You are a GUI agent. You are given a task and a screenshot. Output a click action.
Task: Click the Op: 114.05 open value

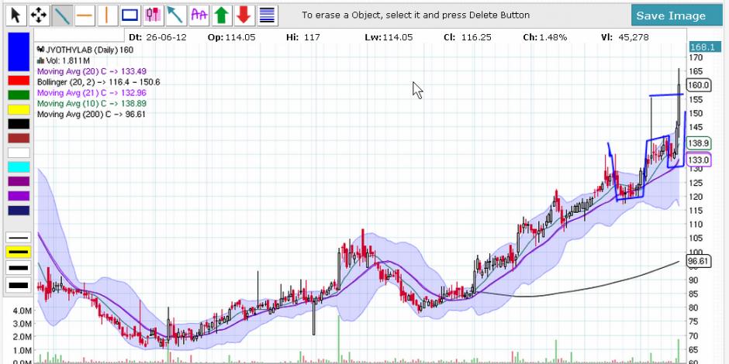point(232,38)
